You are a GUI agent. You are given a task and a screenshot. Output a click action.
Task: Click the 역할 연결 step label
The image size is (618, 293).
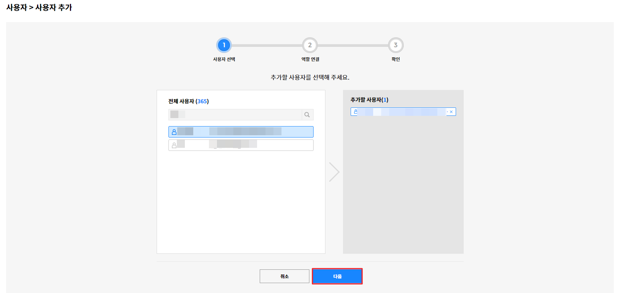click(310, 59)
